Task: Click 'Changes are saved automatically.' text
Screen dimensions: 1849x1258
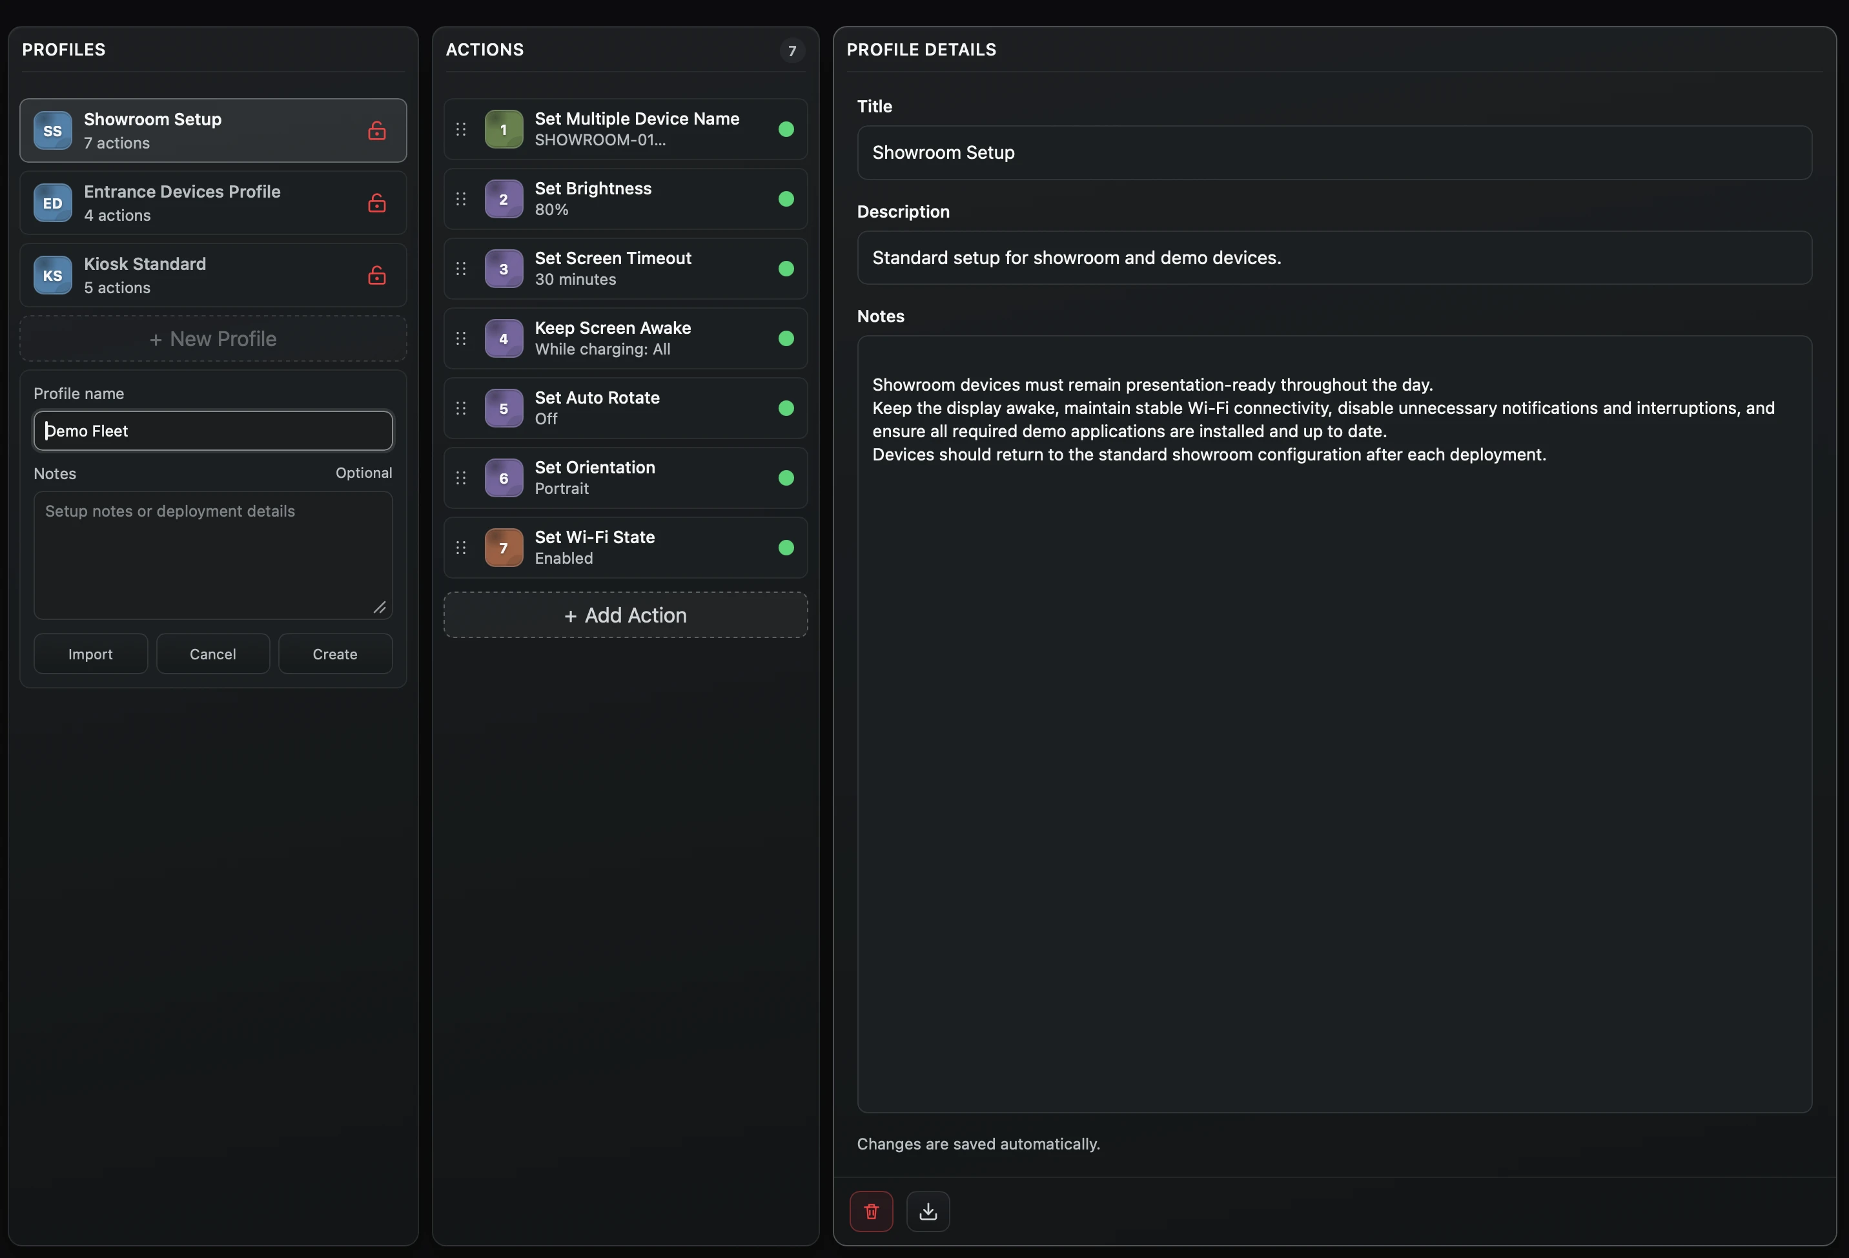Action: click(x=979, y=1144)
